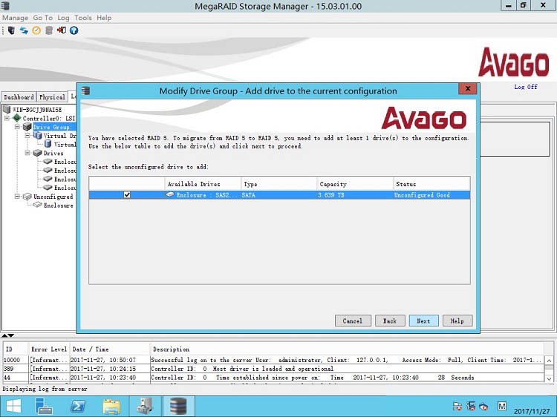Click the Modify Drive Group dialog title icon
The image size is (557, 417).
coord(85,91)
